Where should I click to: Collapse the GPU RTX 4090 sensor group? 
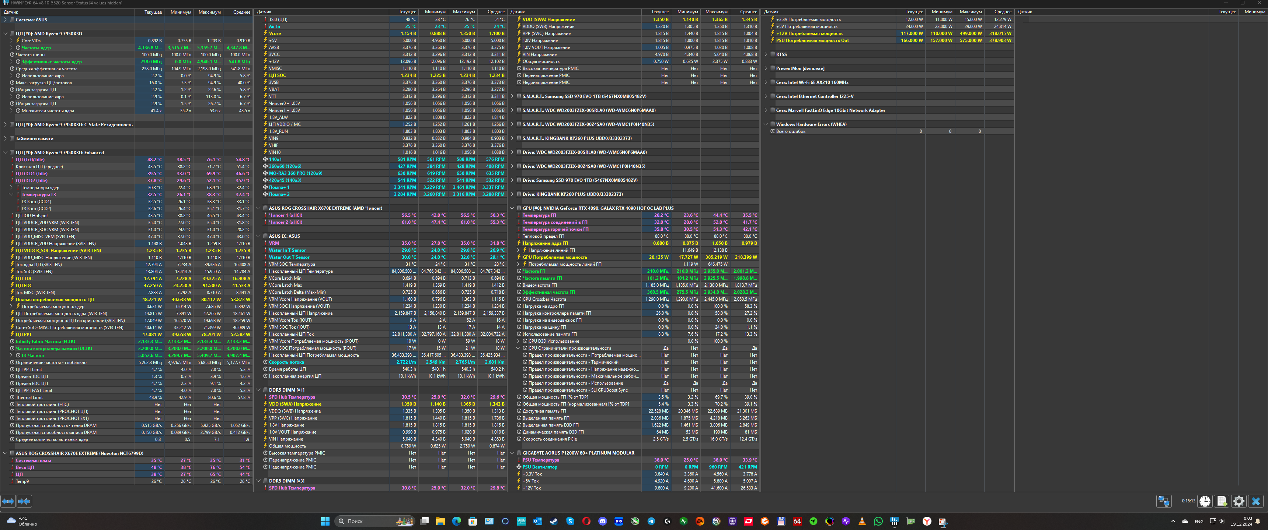pyautogui.click(x=512, y=208)
